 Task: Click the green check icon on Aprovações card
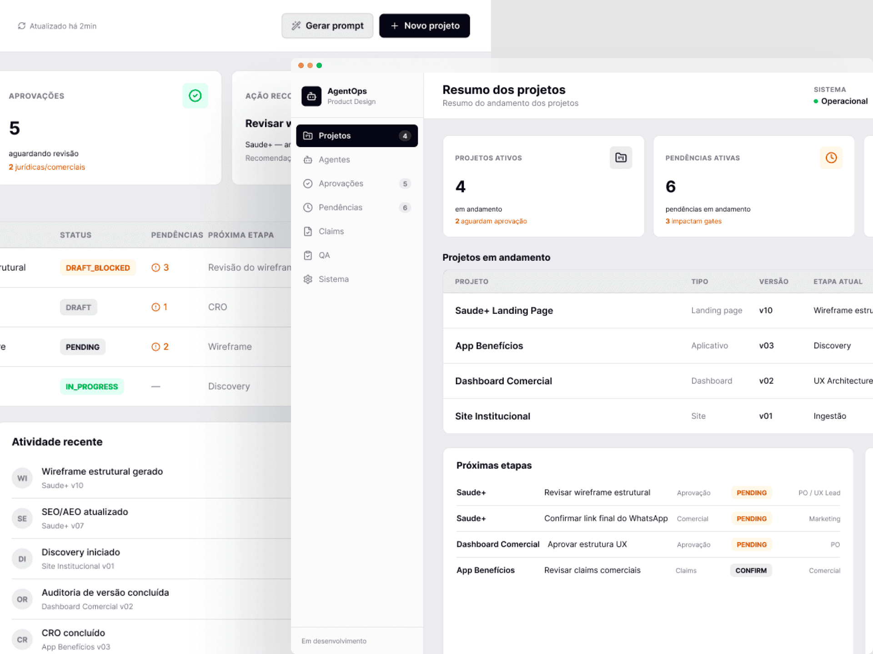coord(195,96)
